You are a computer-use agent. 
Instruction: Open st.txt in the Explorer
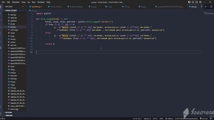point(12,67)
